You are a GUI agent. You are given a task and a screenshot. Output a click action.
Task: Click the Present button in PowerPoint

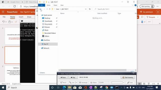(x=151, y=17)
